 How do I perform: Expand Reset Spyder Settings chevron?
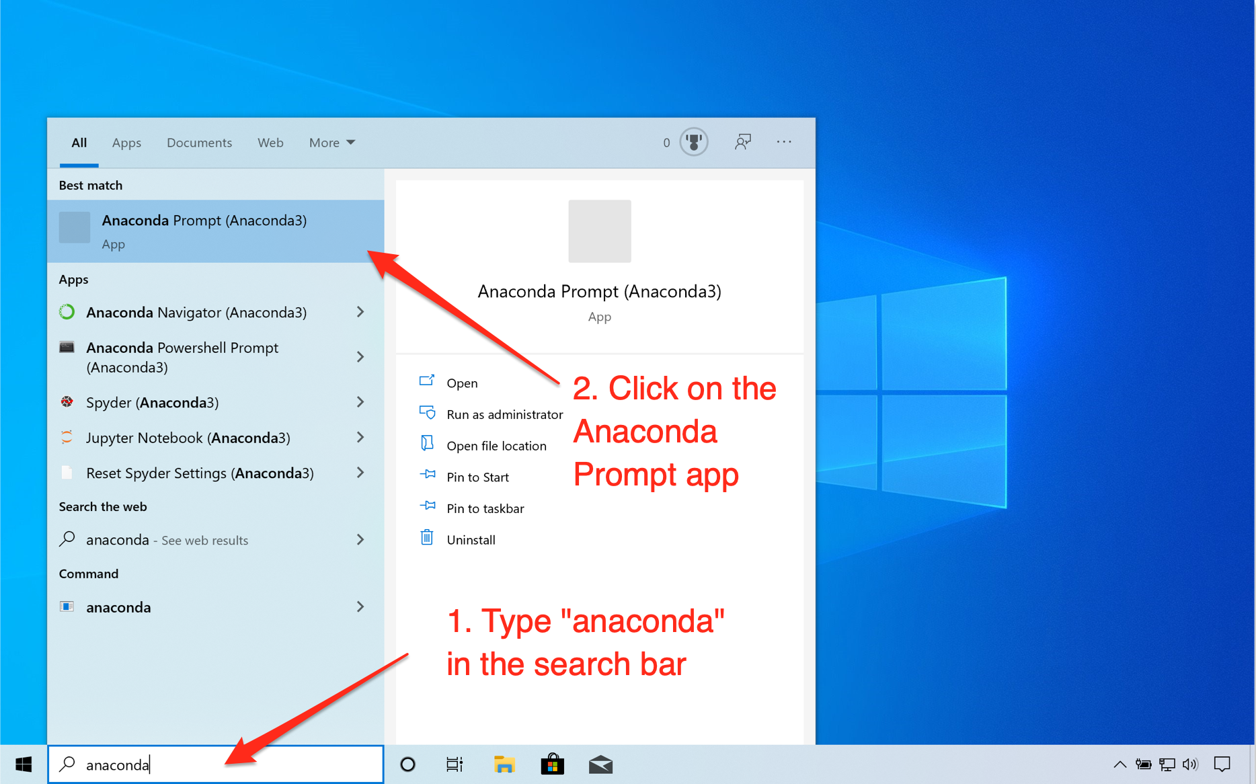point(360,473)
